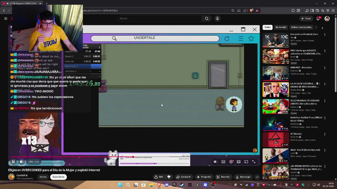This screenshot has width=337, height=189.
Task: Open Brave Shields lion icon
Action: [x=251, y=10]
